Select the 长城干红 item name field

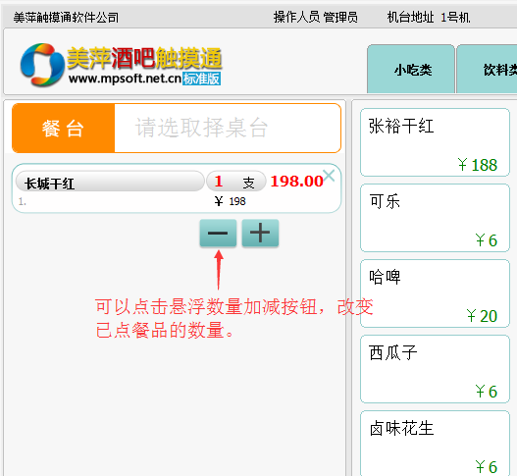point(110,182)
